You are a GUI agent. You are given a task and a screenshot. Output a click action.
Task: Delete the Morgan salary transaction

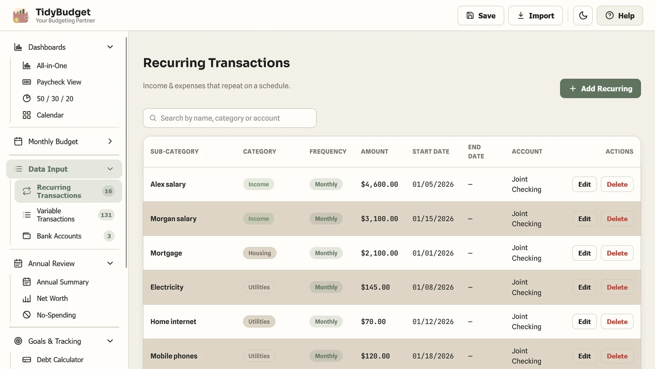[x=617, y=219]
